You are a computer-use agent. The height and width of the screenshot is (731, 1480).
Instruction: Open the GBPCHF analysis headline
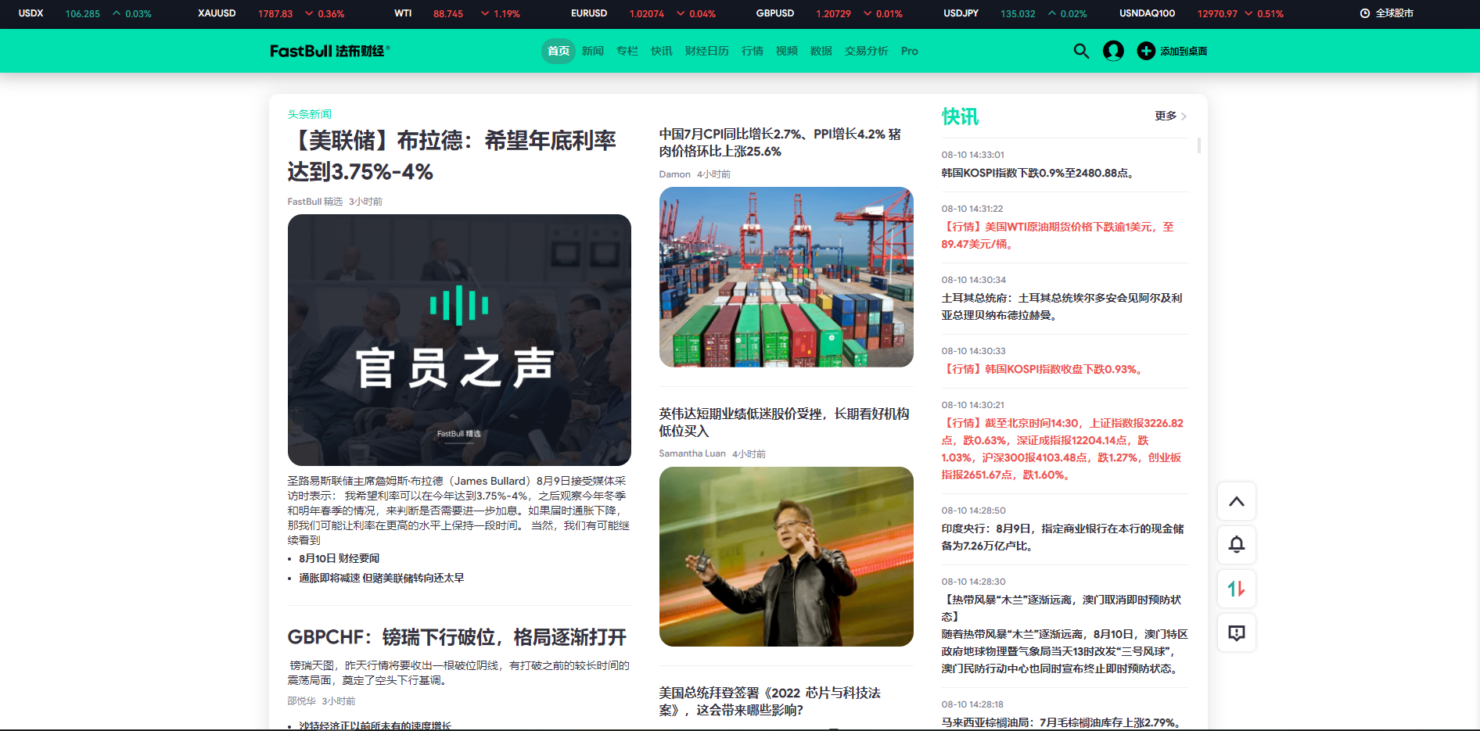457,637
